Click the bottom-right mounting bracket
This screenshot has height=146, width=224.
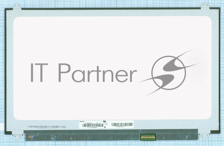tap(204, 135)
